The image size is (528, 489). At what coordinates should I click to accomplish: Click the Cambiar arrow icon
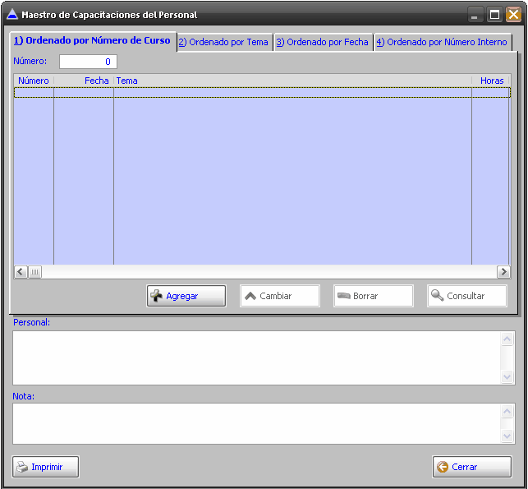pyautogui.click(x=250, y=296)
